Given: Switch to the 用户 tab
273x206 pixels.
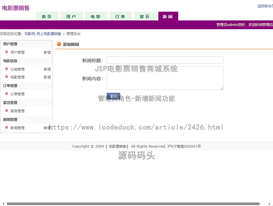Looking at the screenshot, I should 71,16.
